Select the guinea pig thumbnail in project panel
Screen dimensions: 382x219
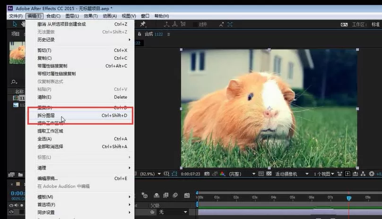pos(17,52)
